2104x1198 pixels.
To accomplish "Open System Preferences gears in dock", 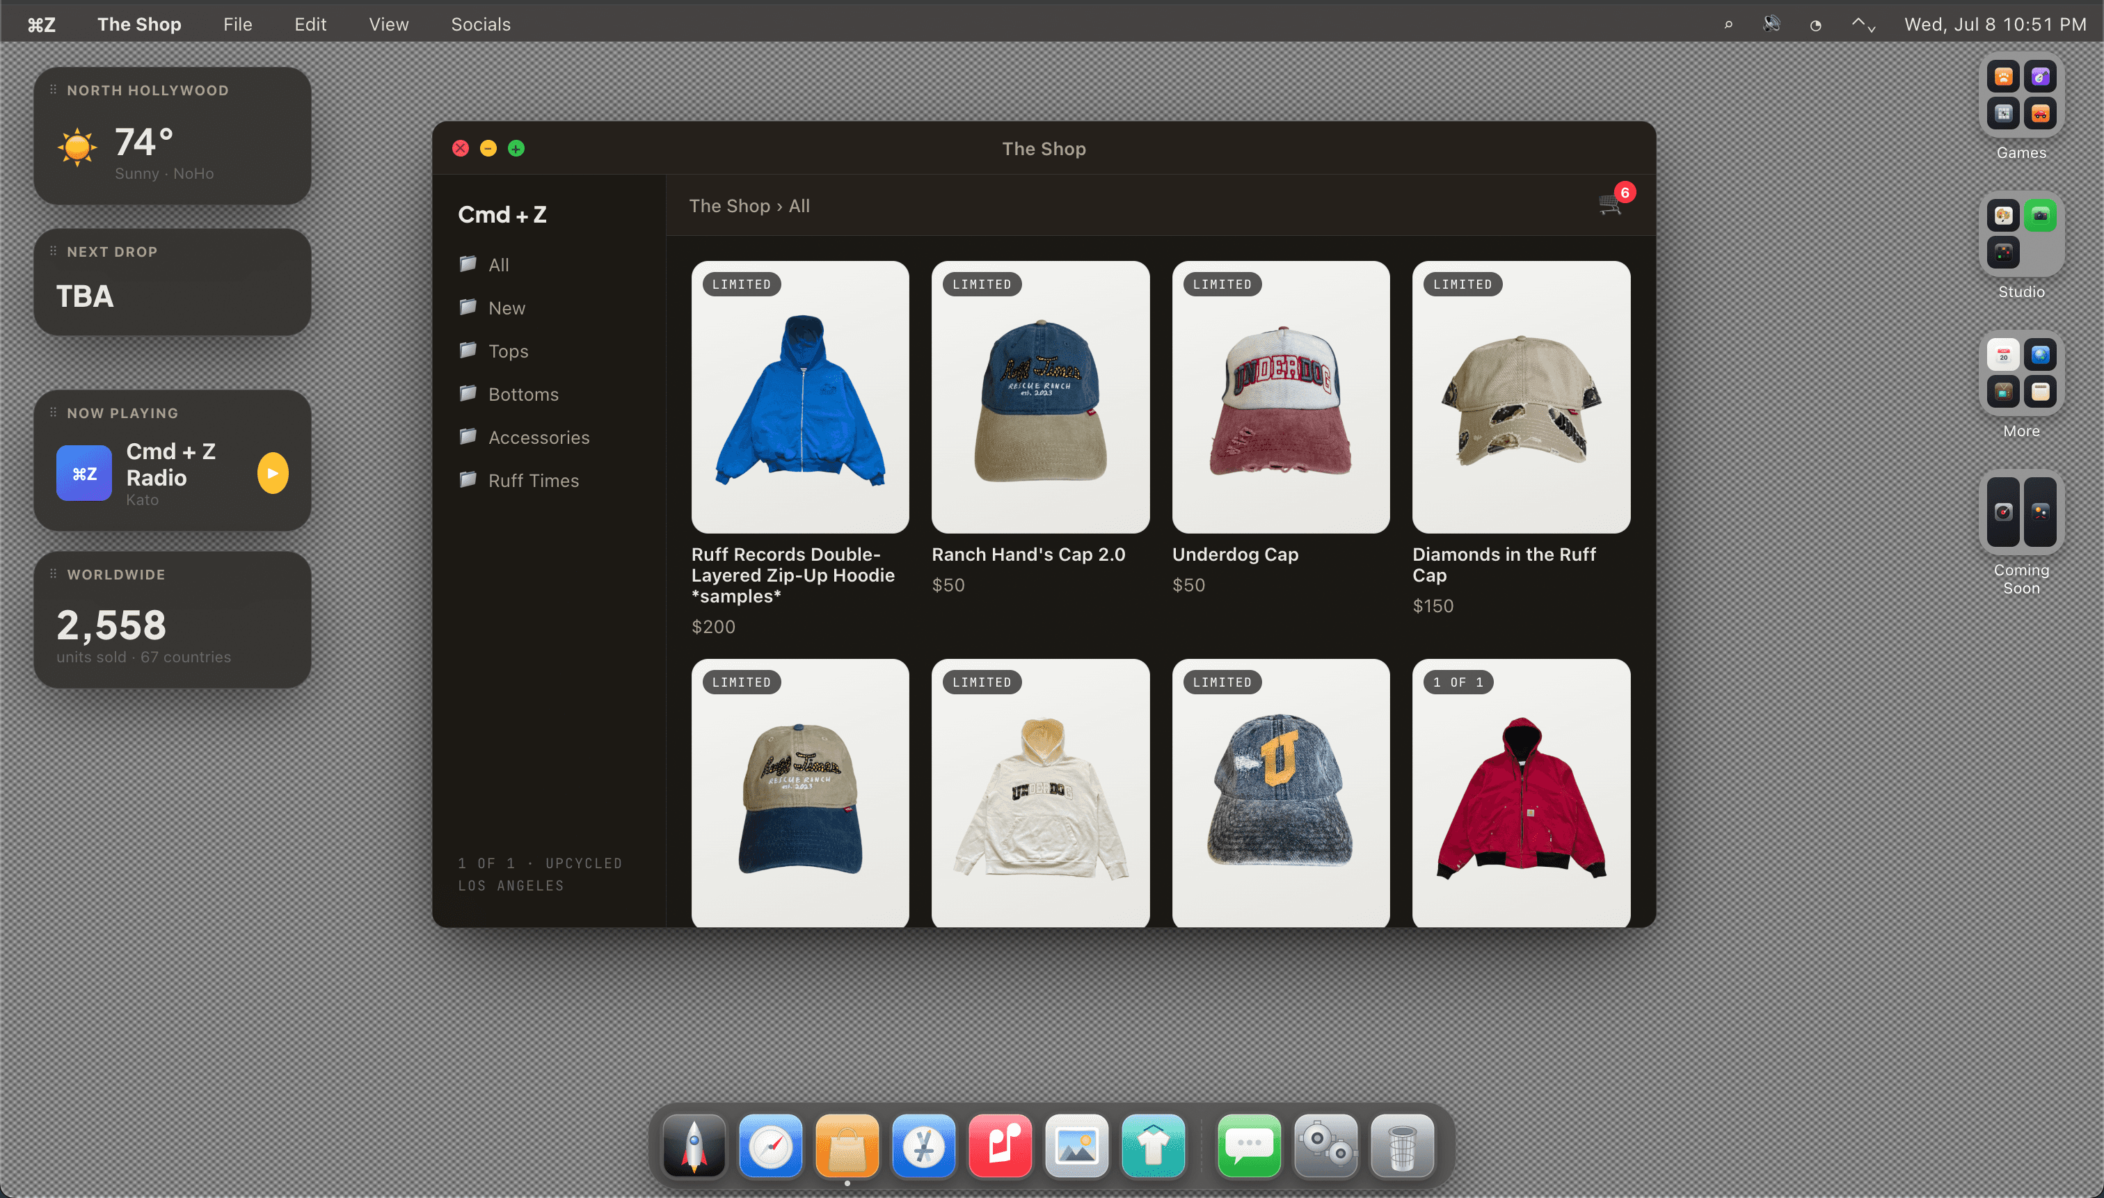I will 1325,1146.
